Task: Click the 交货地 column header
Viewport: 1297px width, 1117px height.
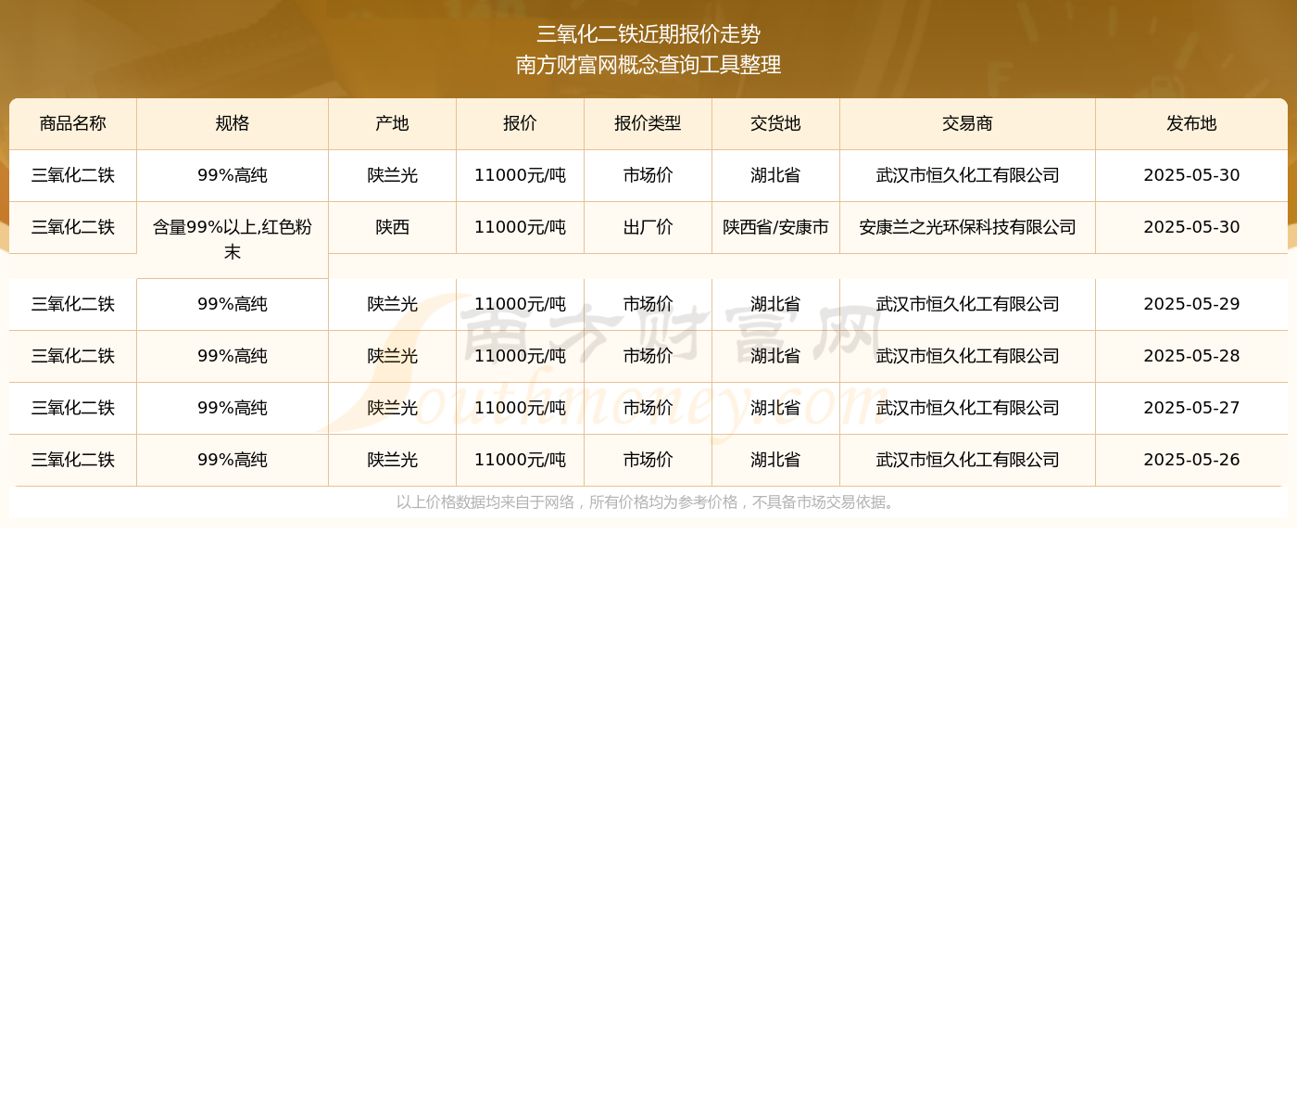Action: 776,123
